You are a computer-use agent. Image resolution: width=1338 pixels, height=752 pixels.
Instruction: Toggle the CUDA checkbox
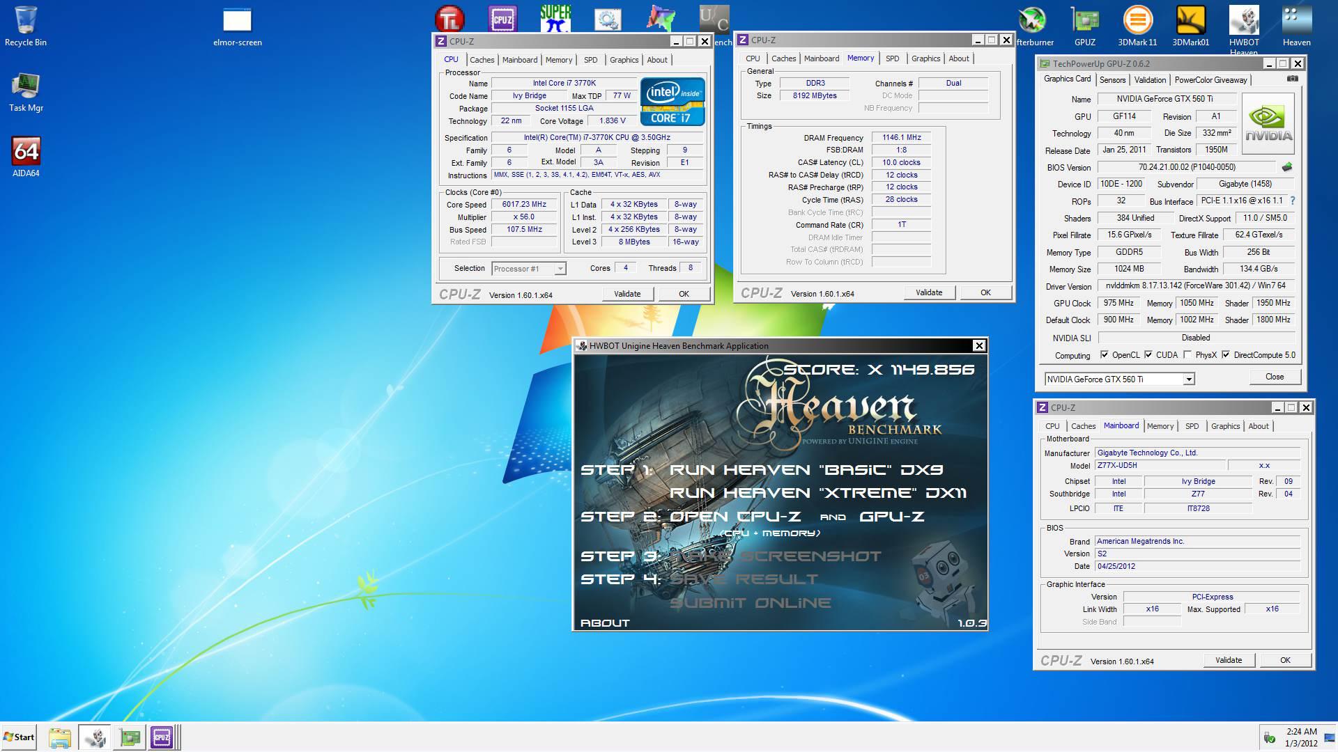(1148, 355)
